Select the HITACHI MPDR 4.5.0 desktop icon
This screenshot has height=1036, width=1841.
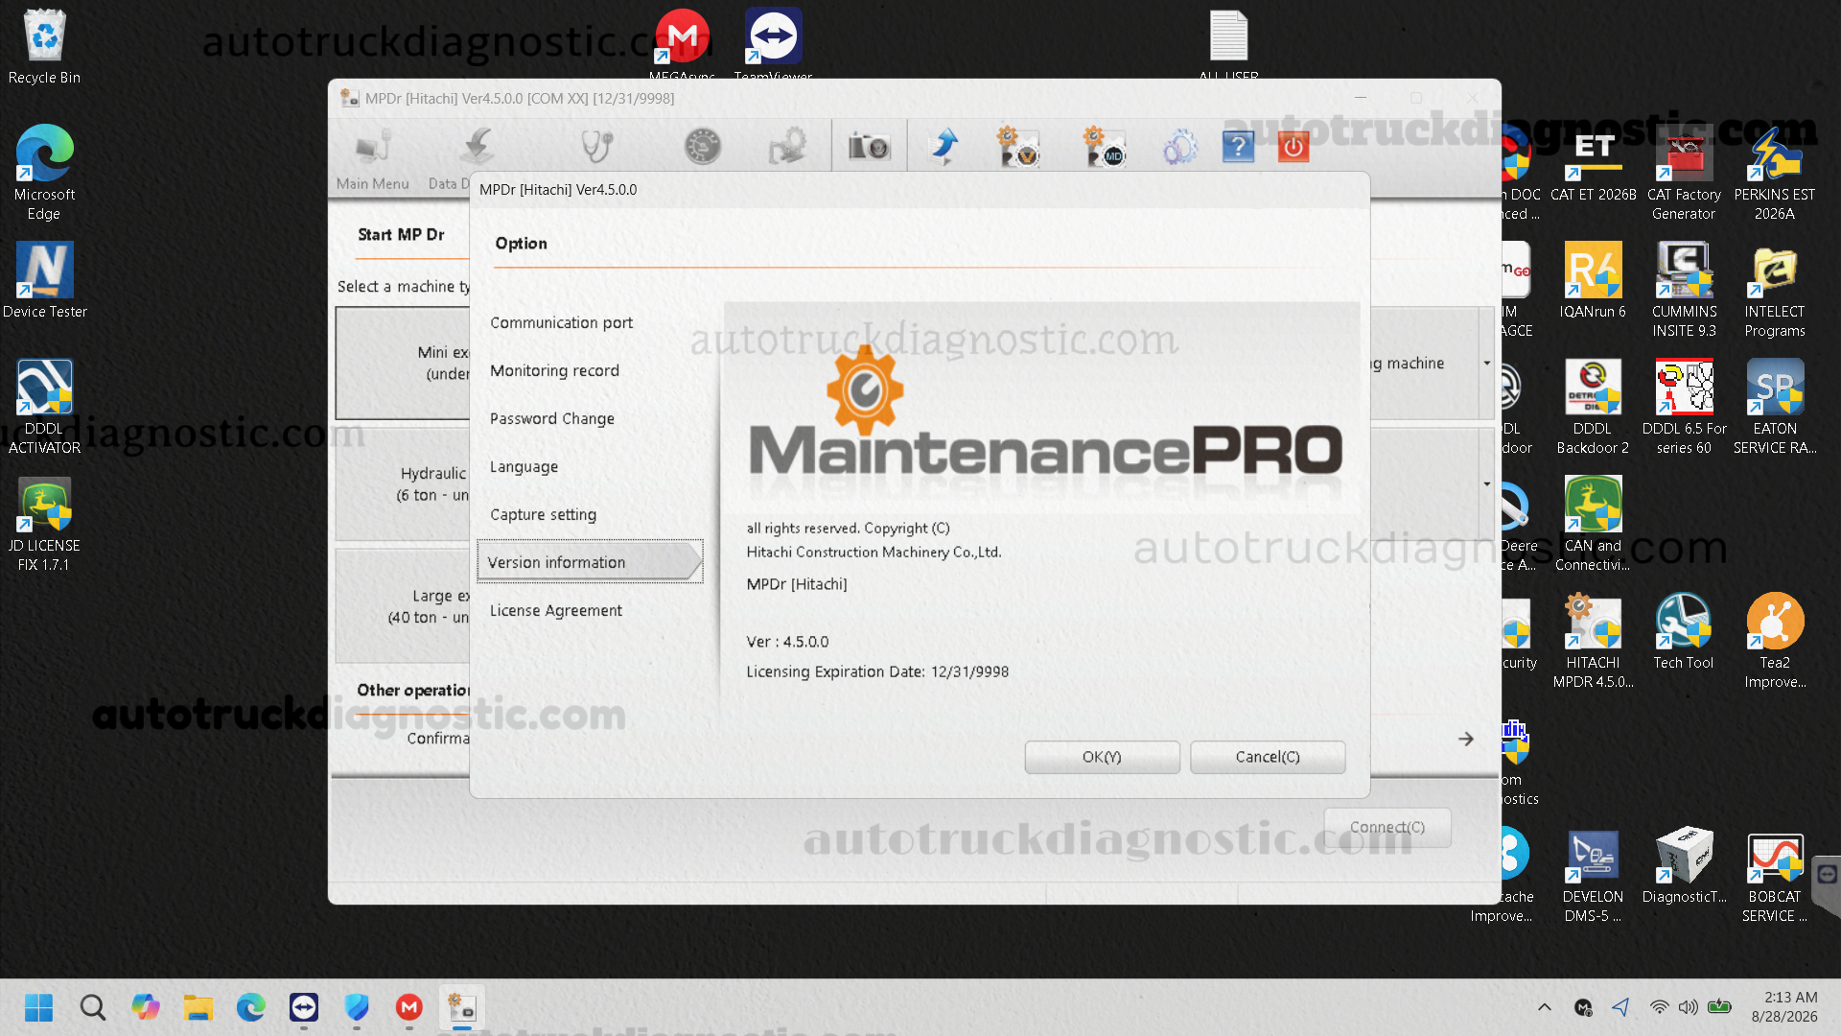pyautogui.click(x=1593, y=641)
